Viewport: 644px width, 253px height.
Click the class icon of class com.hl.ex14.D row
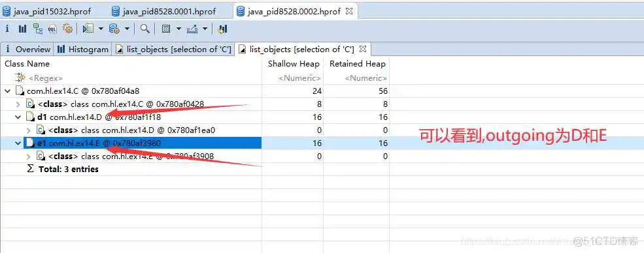pos(41,130)
